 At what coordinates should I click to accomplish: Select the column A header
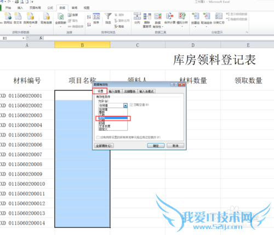tap(27, 45)
